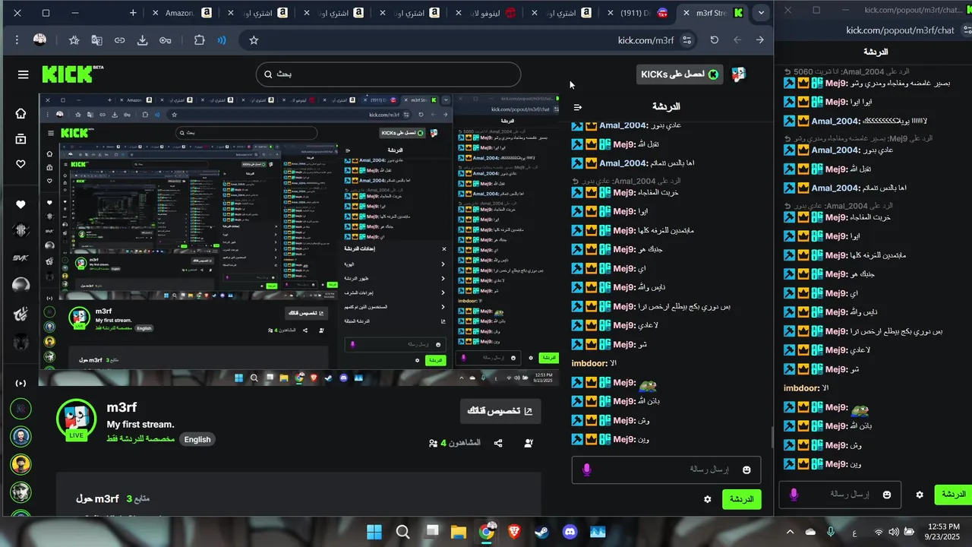Open the مخصصة للدردشة فقط category link
Image resolution: width=972 pixels, height=547 pixels.
140,439
